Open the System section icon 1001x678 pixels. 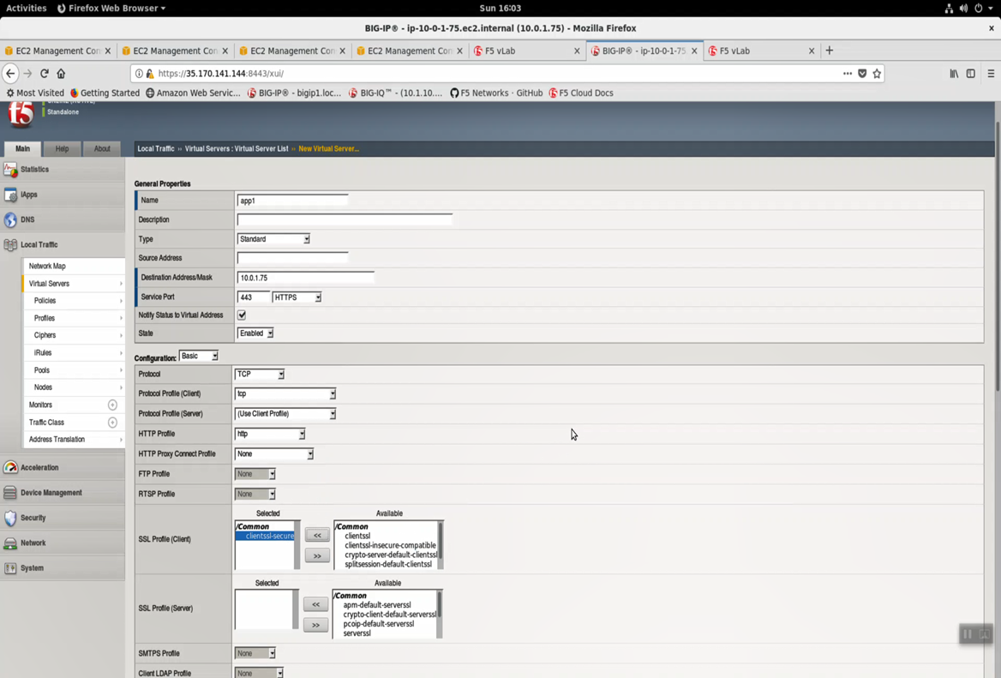coord(10,568)
